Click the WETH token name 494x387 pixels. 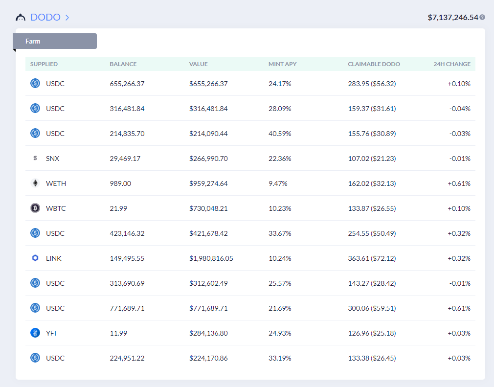coord(56,183)
